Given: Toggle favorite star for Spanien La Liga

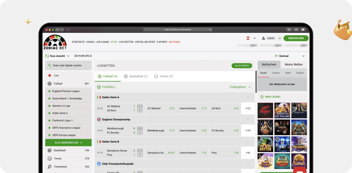Looking at the screenshot, I should click(x=49, y=106).
